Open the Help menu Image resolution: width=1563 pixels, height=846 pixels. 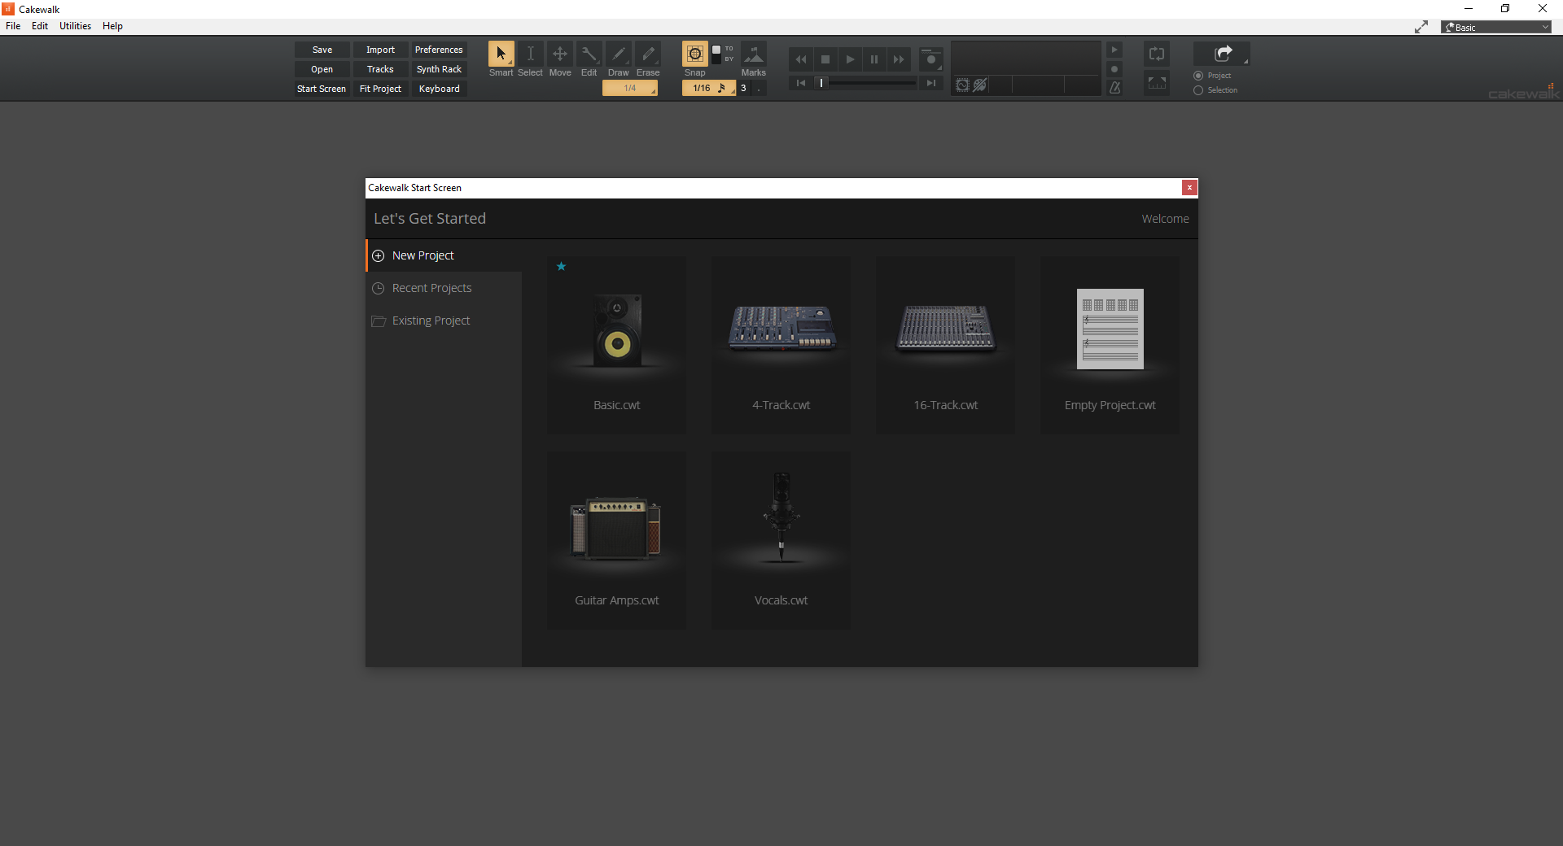point(112,26)
